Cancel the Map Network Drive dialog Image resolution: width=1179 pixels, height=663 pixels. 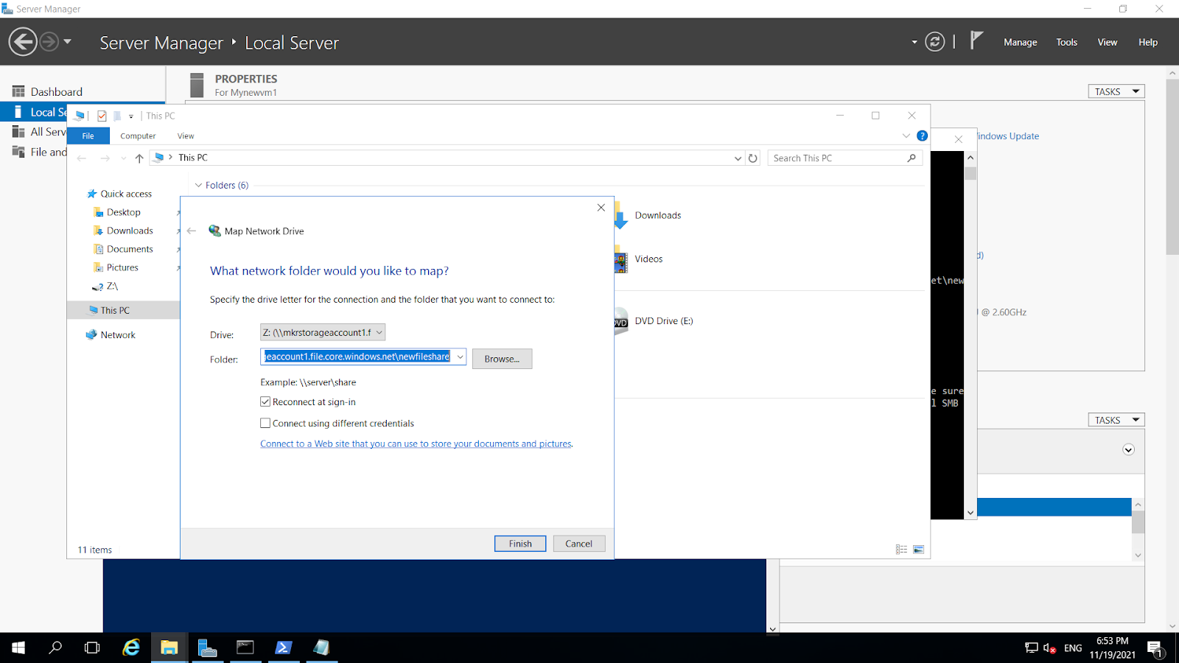[x=578, y=544]
